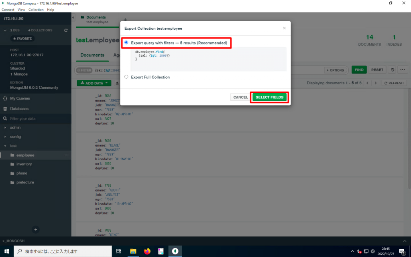This screenshot has width=411, height=257.
Task: Select Export query with filters option
Action: (x=126, y=43)
